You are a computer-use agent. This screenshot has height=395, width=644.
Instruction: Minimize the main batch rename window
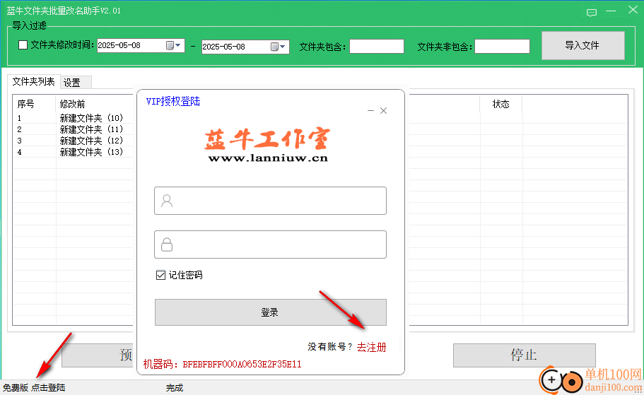click(x=611, y=11)
